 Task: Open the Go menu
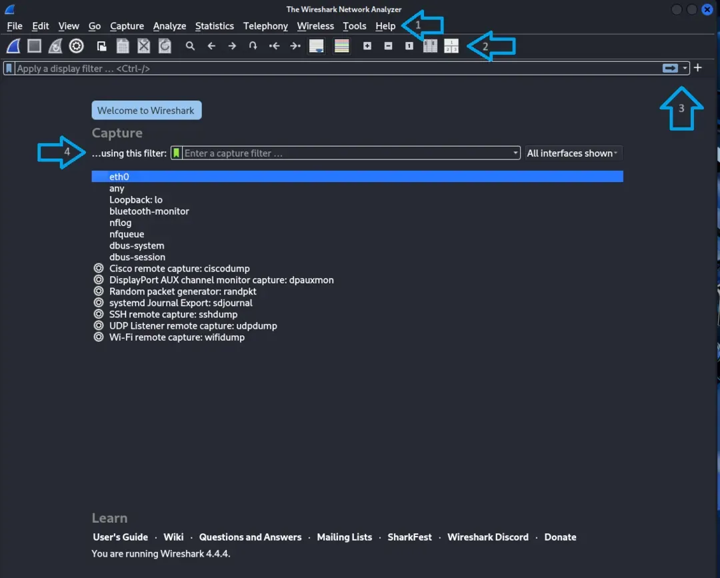(95, 26)
